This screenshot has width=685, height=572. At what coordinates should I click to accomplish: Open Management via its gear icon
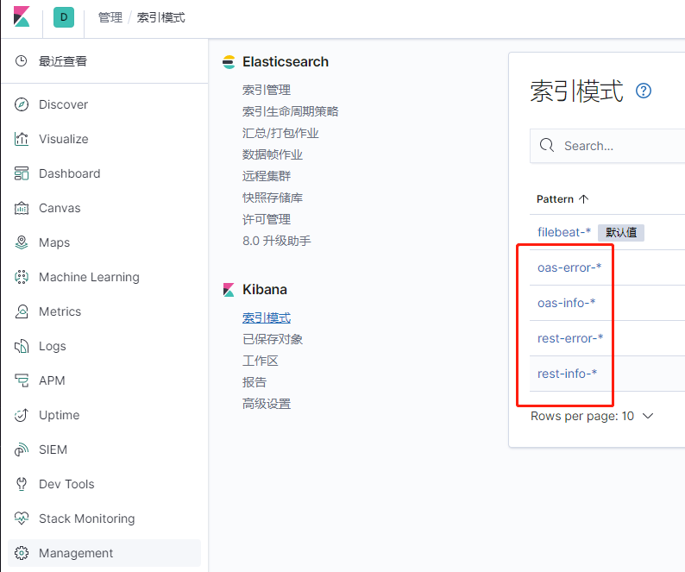point(22,553)
